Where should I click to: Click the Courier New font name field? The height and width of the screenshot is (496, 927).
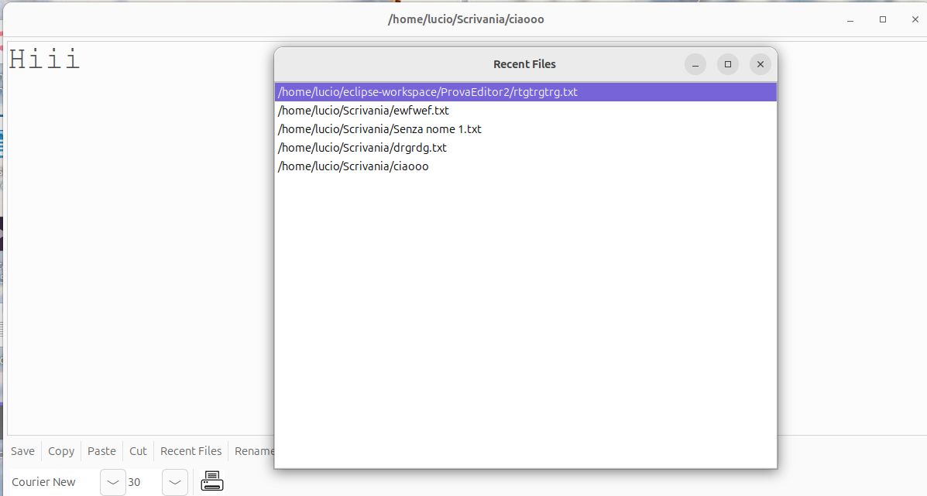click(x=44, y=481)
